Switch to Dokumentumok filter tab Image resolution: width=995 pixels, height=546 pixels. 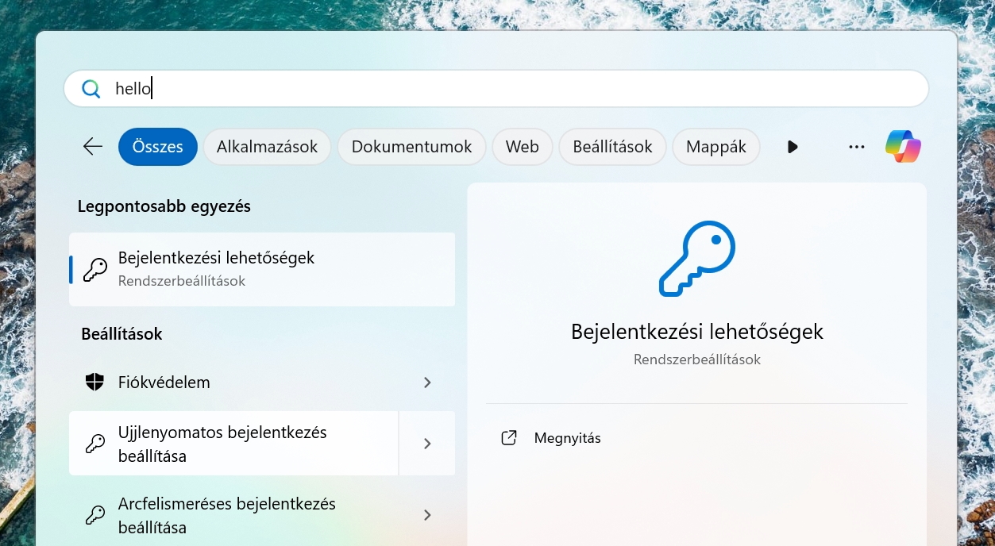(x=411, y=147)
